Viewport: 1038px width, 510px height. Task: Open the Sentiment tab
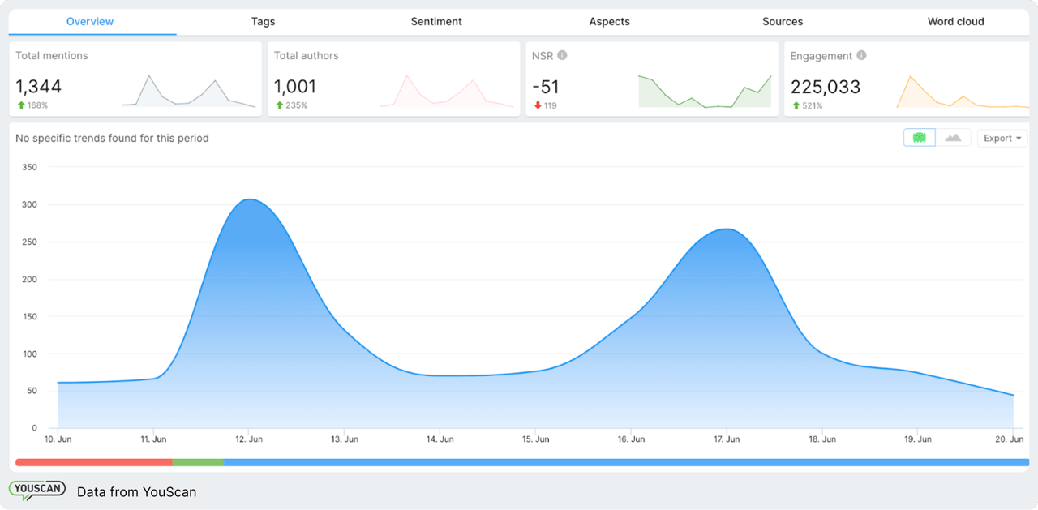[x=436, y=21]
